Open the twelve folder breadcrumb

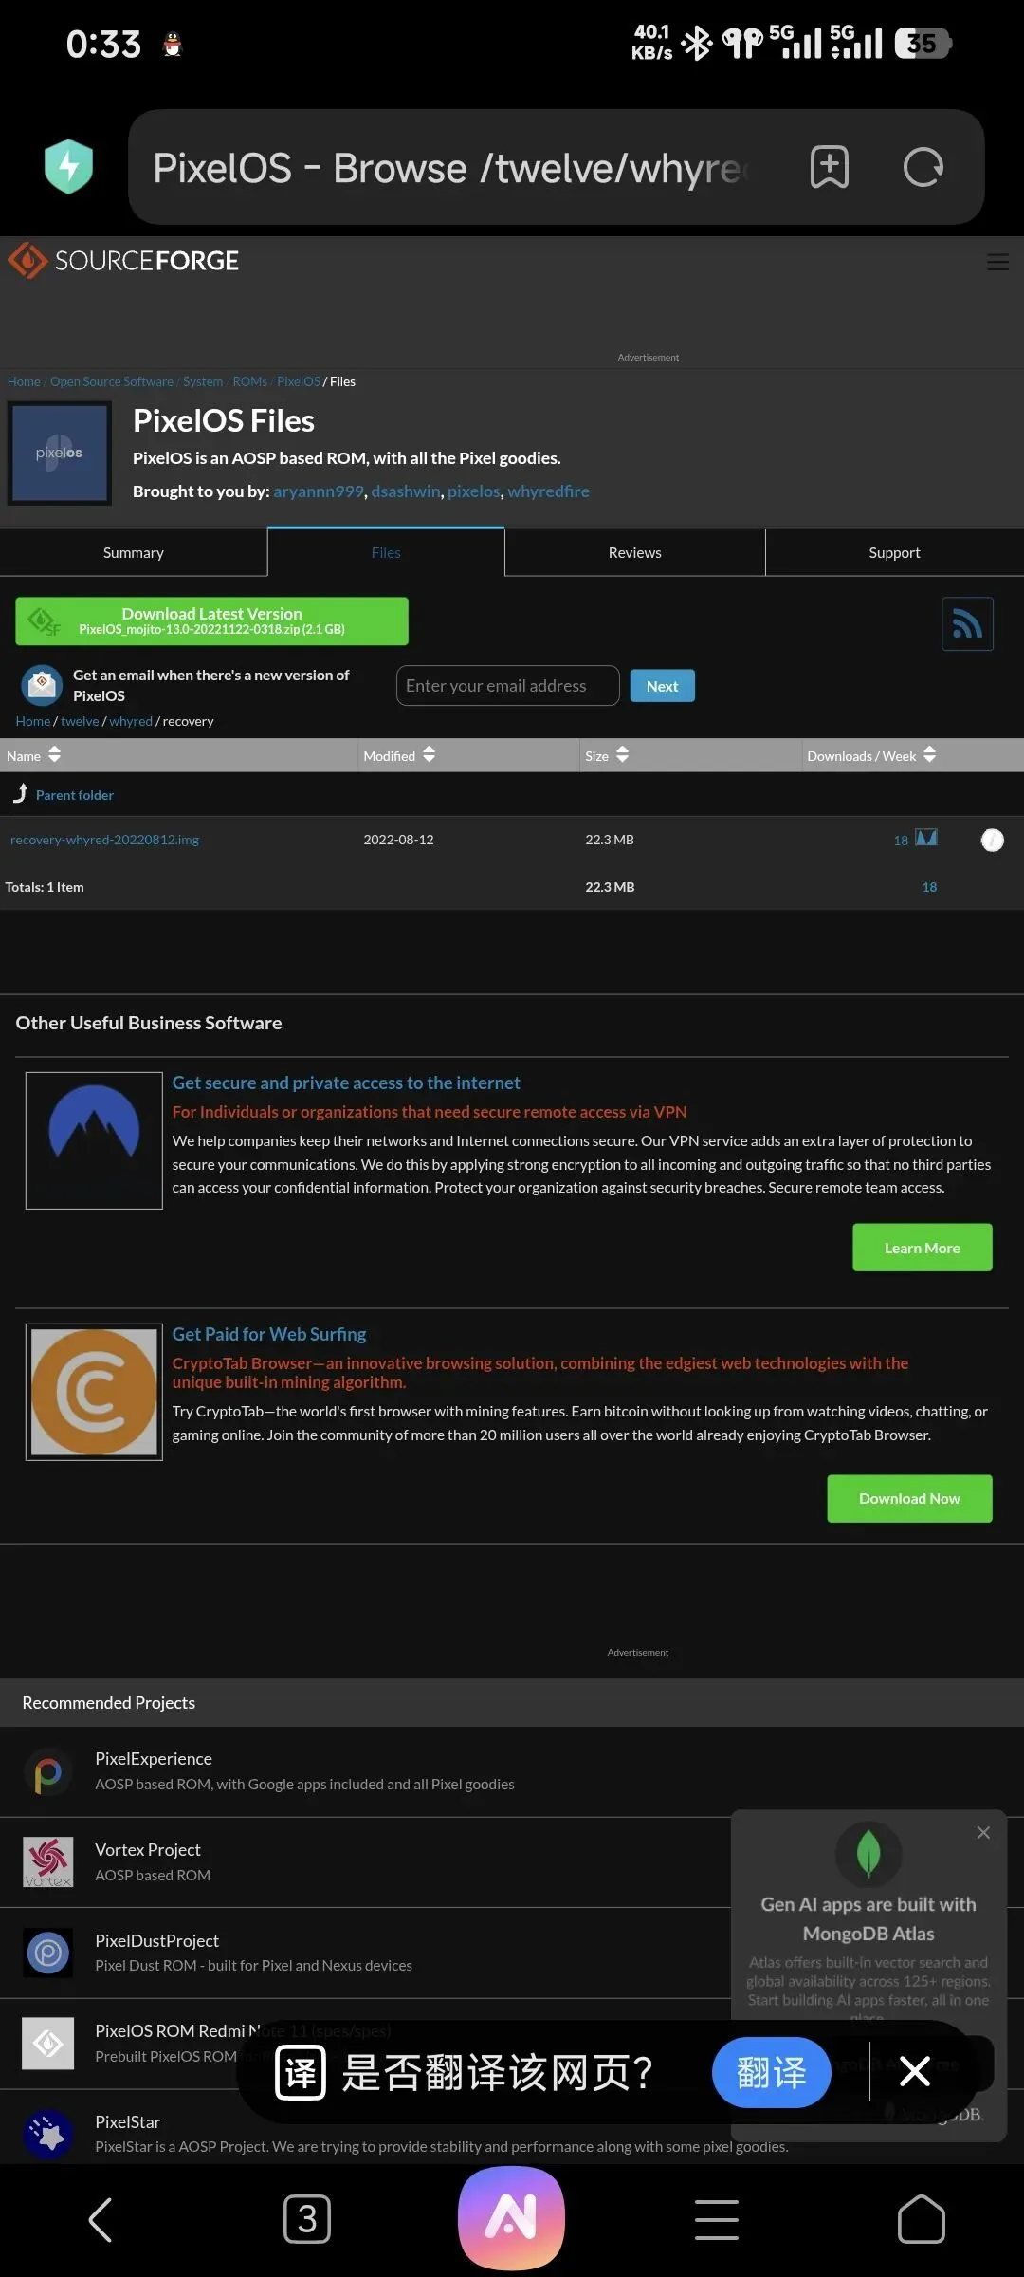(x=80, y=721)
